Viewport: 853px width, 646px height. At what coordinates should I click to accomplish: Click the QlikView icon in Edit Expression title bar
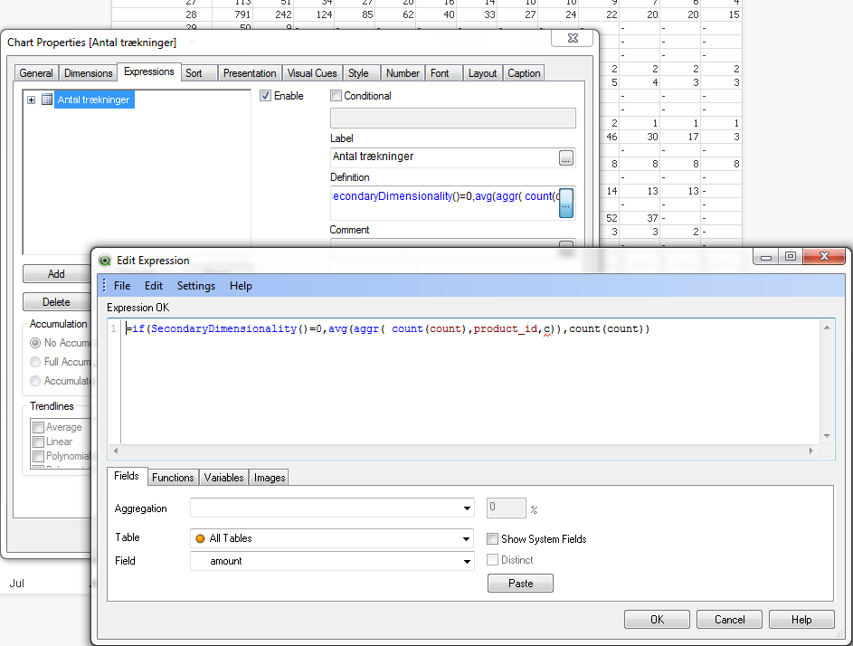pyautogui.click(x=106, y=261)
